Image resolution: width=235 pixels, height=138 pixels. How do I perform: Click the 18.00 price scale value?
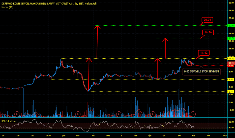[x=231, y=33]
